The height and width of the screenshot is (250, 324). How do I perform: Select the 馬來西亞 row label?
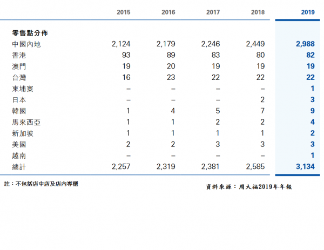(26, 123)
